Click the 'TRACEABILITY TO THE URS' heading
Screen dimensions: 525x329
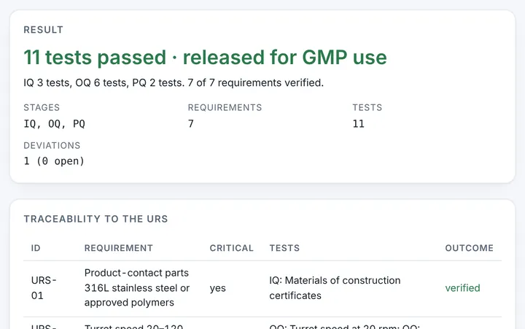pyautogui.click(x=96, y=219)
